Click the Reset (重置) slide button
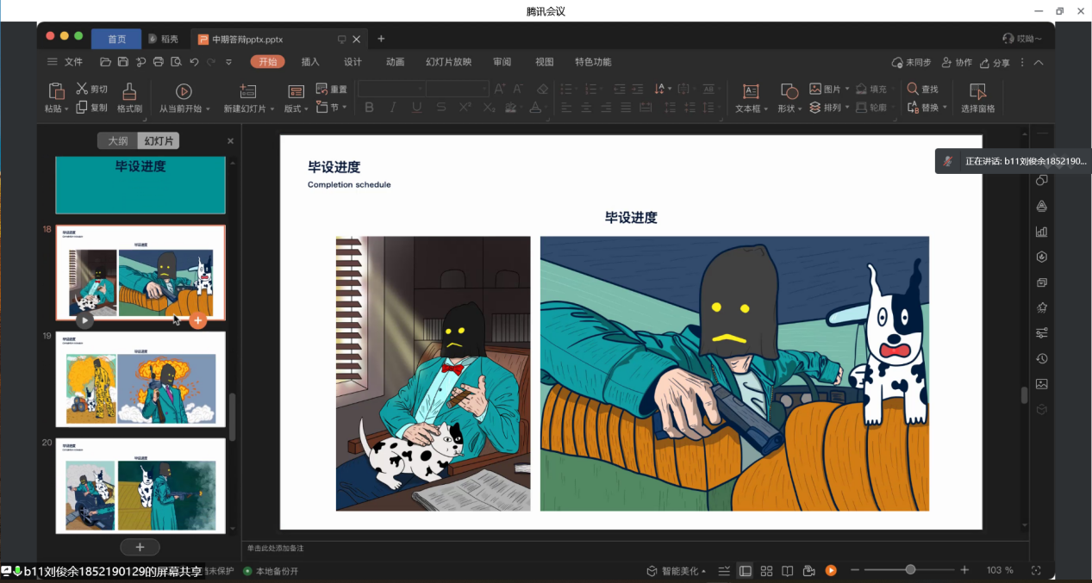Image resolution: width=1092 pixels, height=583 pixels. pos(332,89)
